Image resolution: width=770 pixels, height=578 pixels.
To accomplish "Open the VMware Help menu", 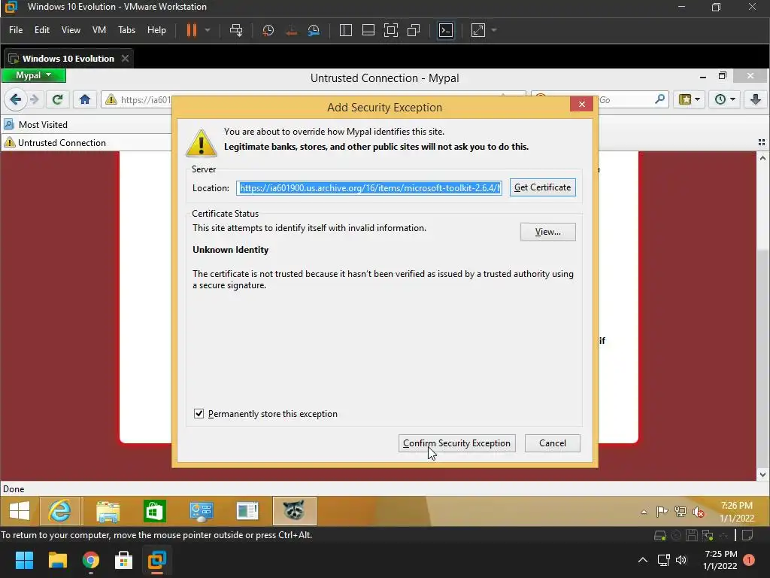I will tap(156, 30).
